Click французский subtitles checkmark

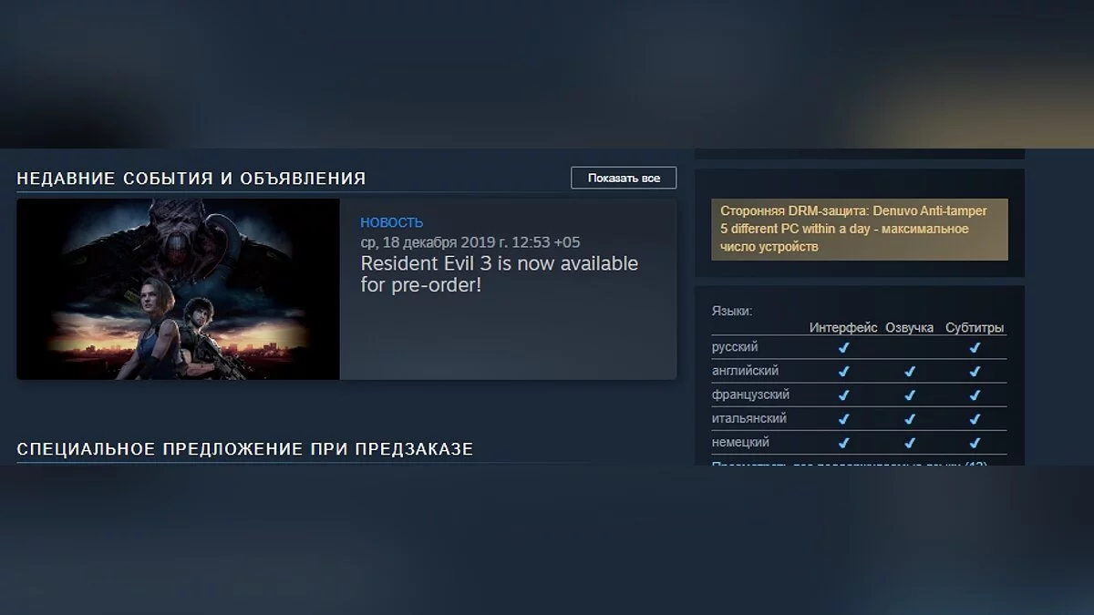[975, 395]
